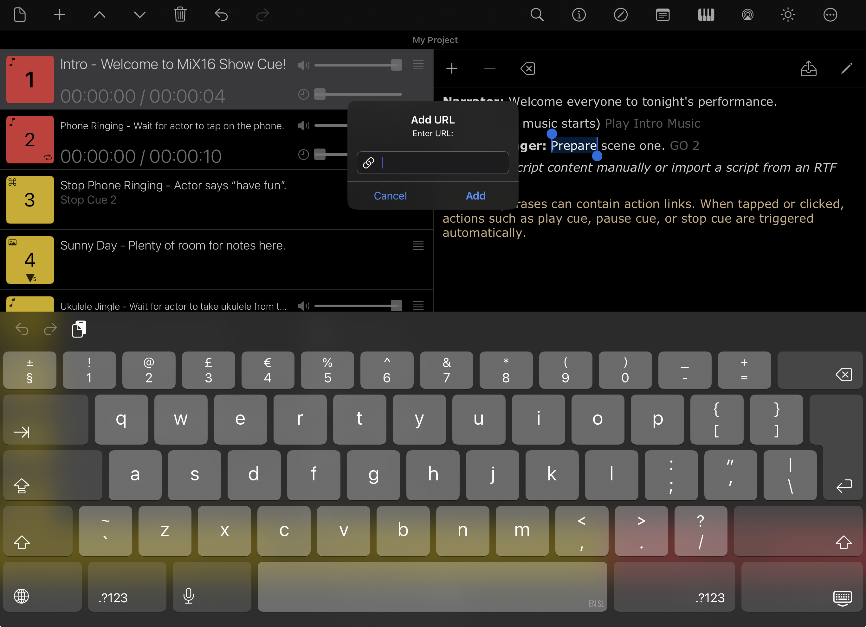
Task: Grab reorder handle of Sunny Day cue
Action: tap(418, 245)
